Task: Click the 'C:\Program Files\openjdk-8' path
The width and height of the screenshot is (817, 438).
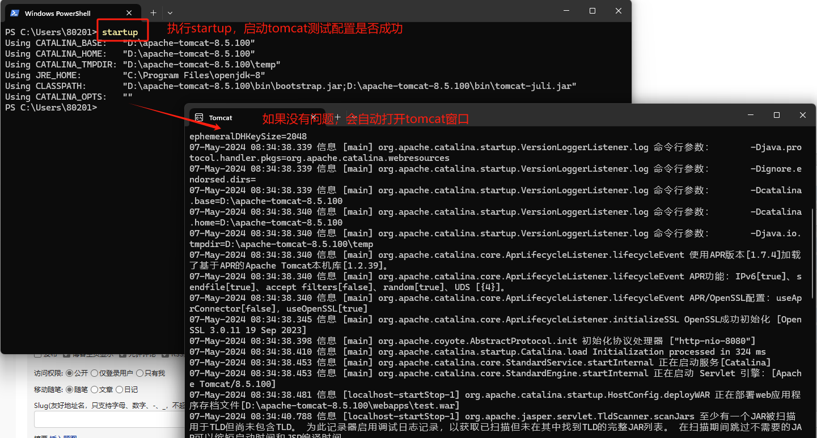Action: click(x=194, y=75)
